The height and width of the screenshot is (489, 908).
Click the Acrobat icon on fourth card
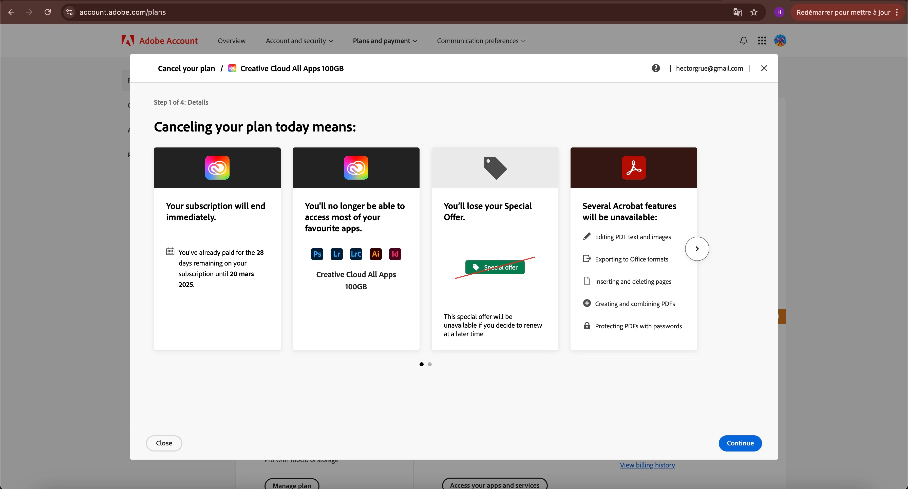pos(633,168)
